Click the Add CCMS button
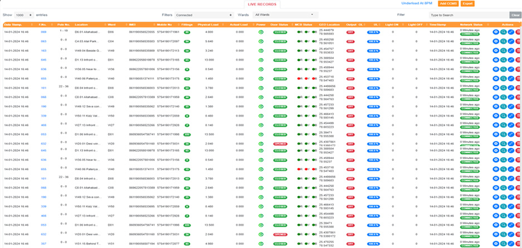 448,4
